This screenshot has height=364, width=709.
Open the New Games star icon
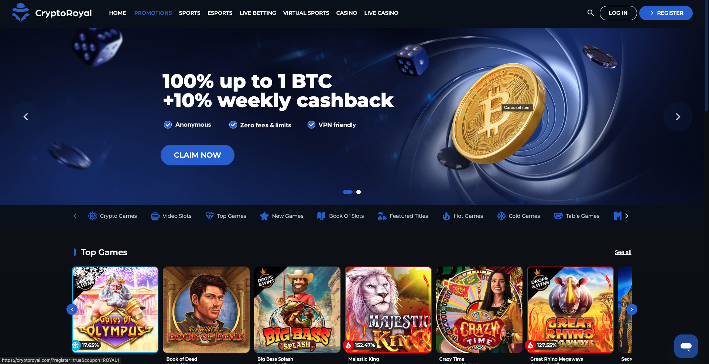264,216
